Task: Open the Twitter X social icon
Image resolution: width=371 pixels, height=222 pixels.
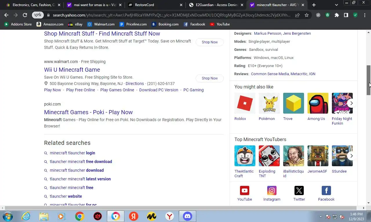Action: tap(299, 190)
